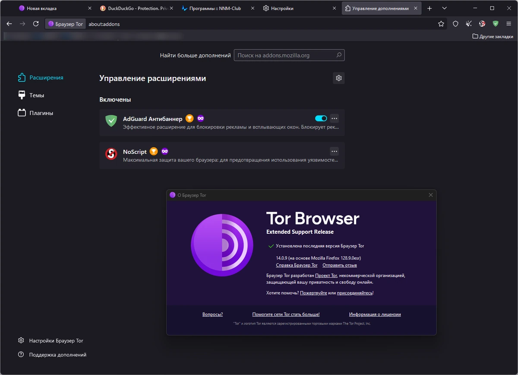Toggle AdGuard Антибаннер extension off
Viewport: 518px width, 375px height.
pyautogui.click(x=321, y=118)
